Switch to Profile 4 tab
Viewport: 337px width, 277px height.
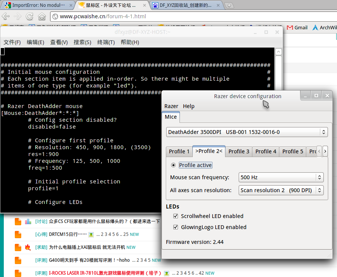click(x=266, y=151)
